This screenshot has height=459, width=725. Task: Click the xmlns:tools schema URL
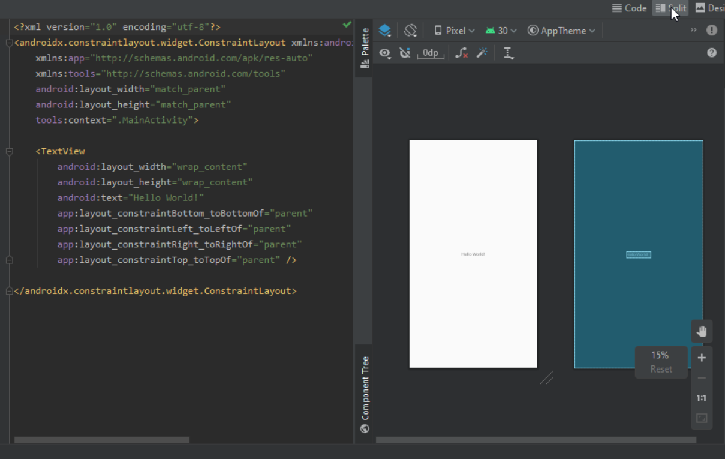193,74
